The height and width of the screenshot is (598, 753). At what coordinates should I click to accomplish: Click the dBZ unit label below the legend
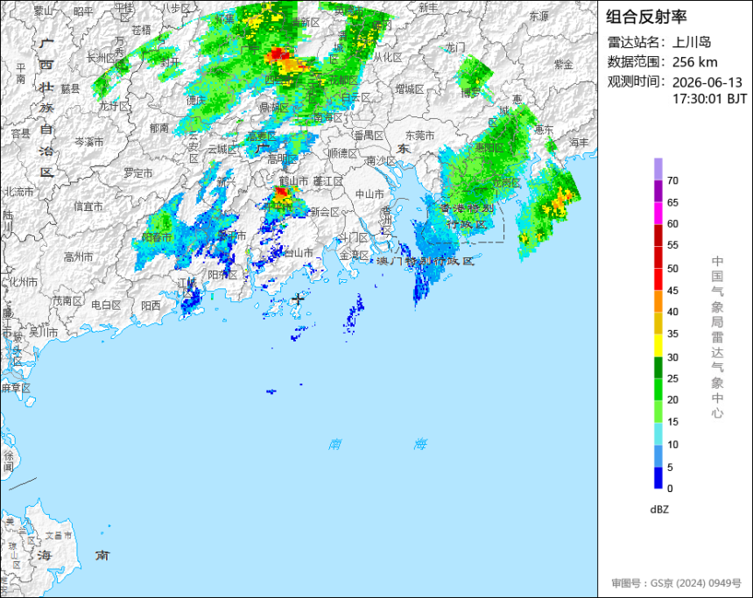659,510
